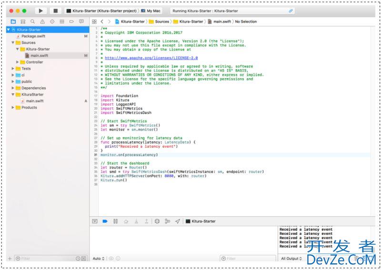Image resolution: width=381 pixels, height=270 pixels.
Task: Go back with the jump bar arrow
Action: (x=102, y=21)
